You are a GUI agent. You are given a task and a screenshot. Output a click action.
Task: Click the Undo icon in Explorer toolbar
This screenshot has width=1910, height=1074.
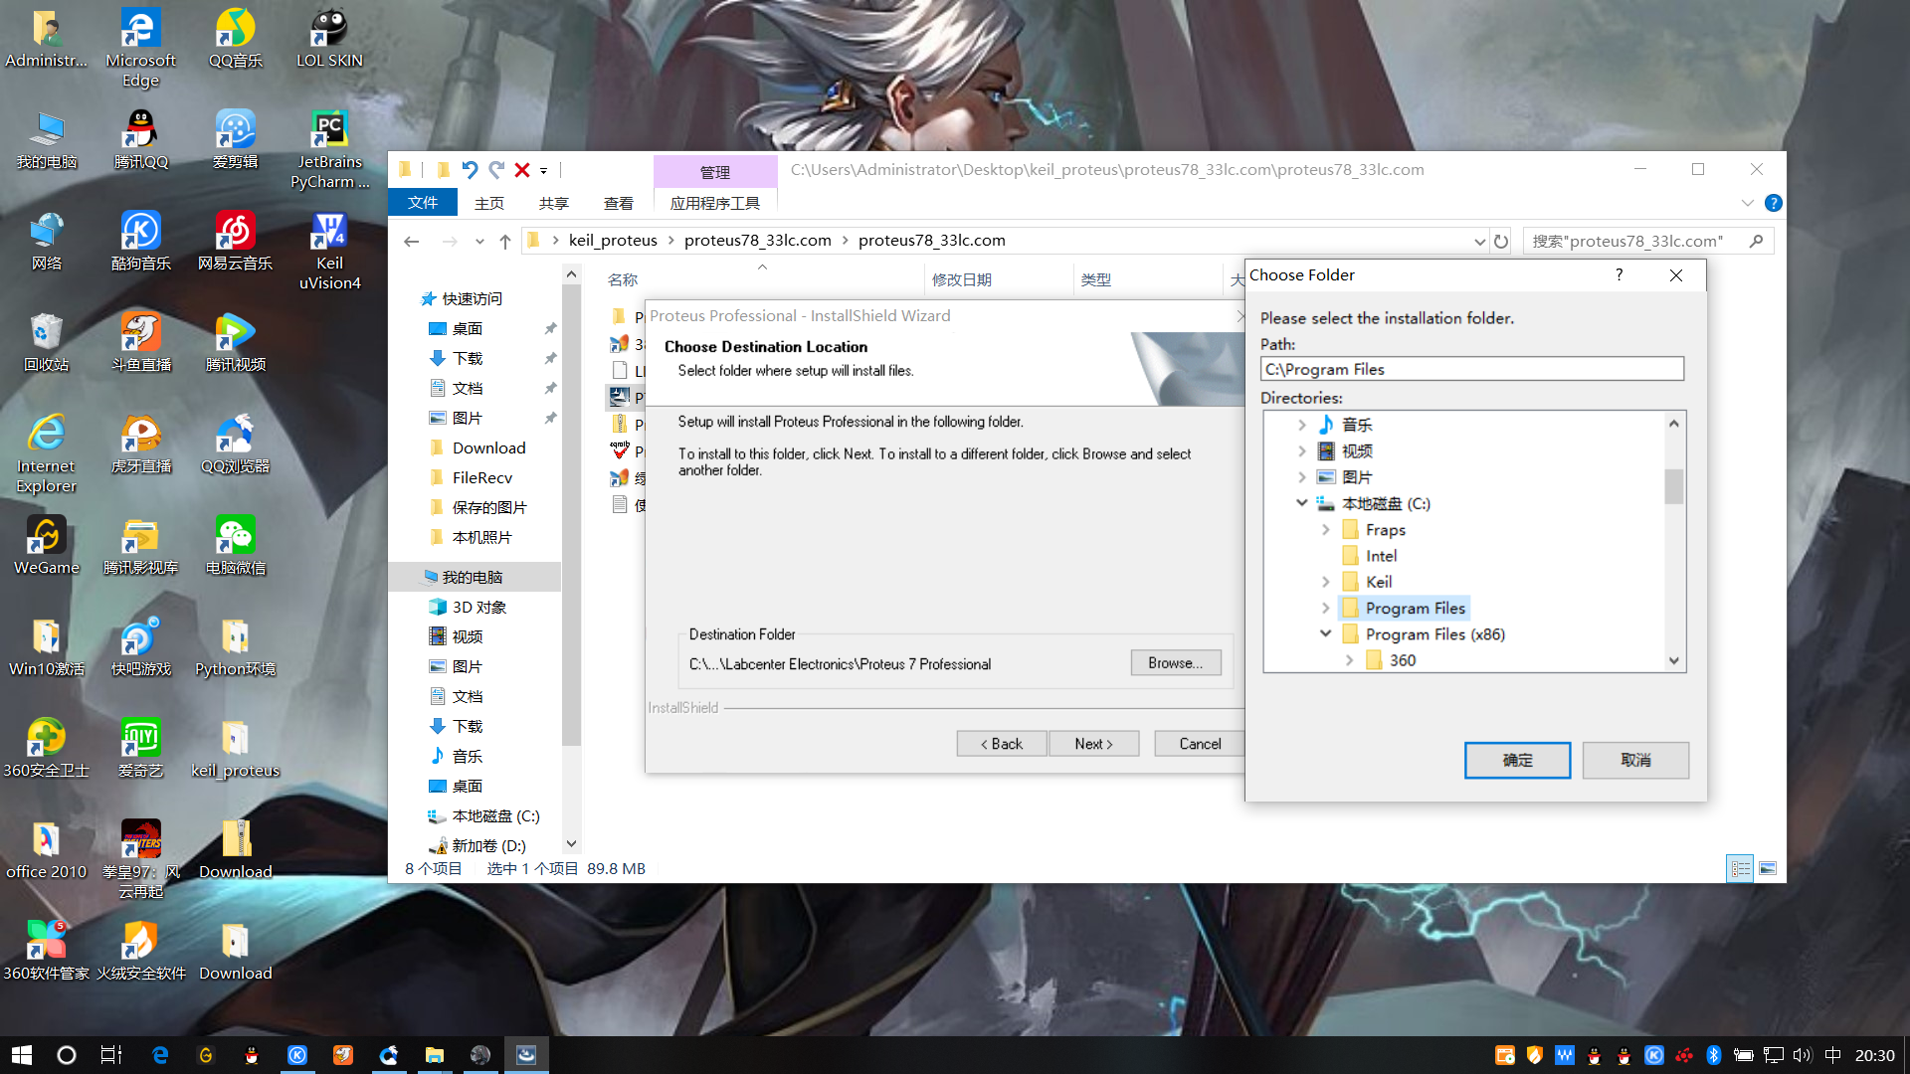click(470, 170)
